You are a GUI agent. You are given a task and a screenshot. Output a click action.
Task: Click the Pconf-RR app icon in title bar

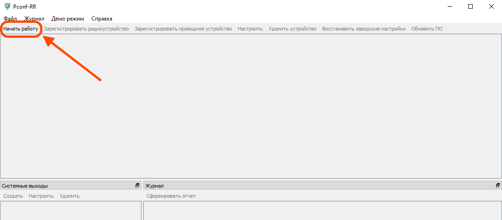click(x=7, y=6)
